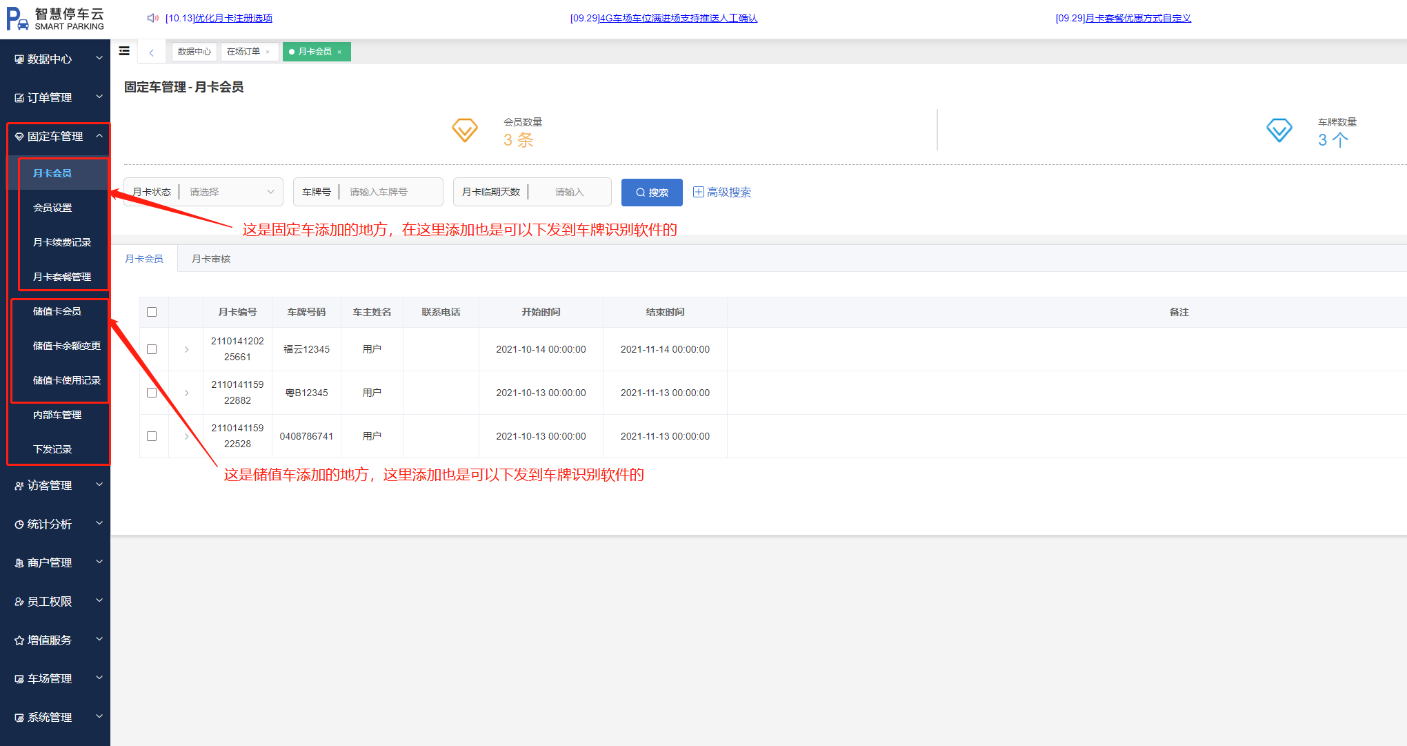
Task: Expand the 数据中心 sidebar menu
Action: tap(99, 59)
